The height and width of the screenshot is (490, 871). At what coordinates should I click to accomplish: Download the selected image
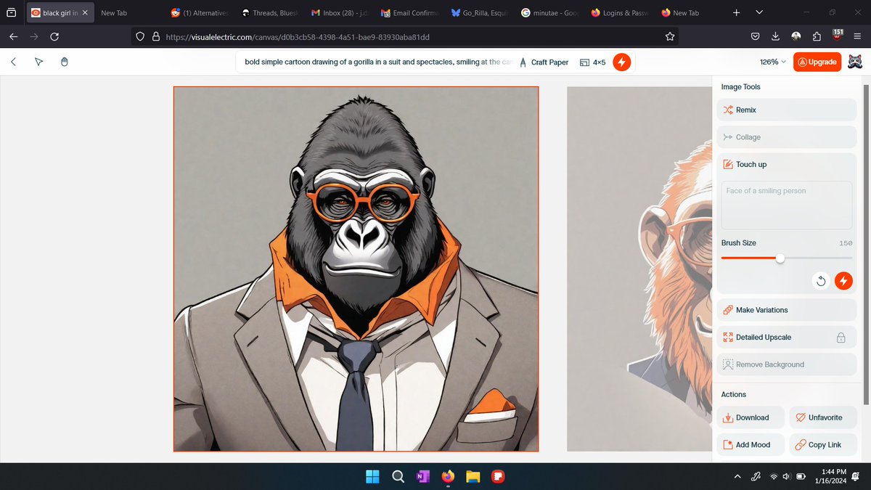(751, 417)
